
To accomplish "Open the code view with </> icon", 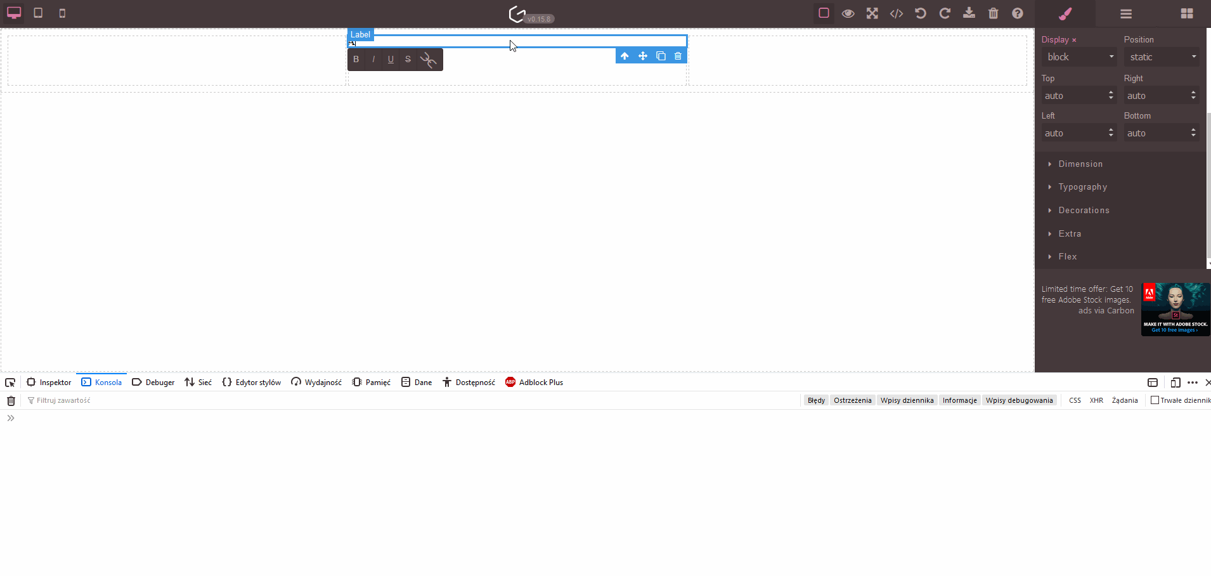I will (897, 13).
